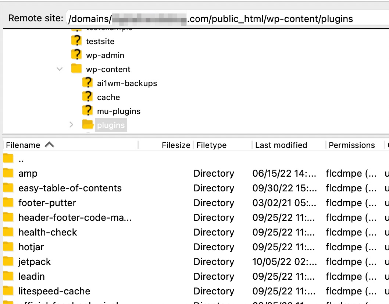
Task: Click the header-footer-code-ma... folder icon
Action: pos(8,217)
